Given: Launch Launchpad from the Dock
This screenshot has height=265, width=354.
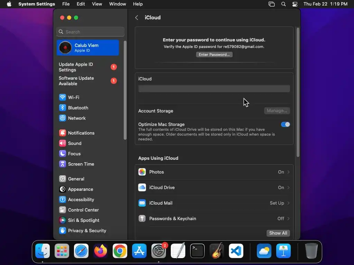Looking at the screenshot, I should pyautogui.click(x=62, y=251).
